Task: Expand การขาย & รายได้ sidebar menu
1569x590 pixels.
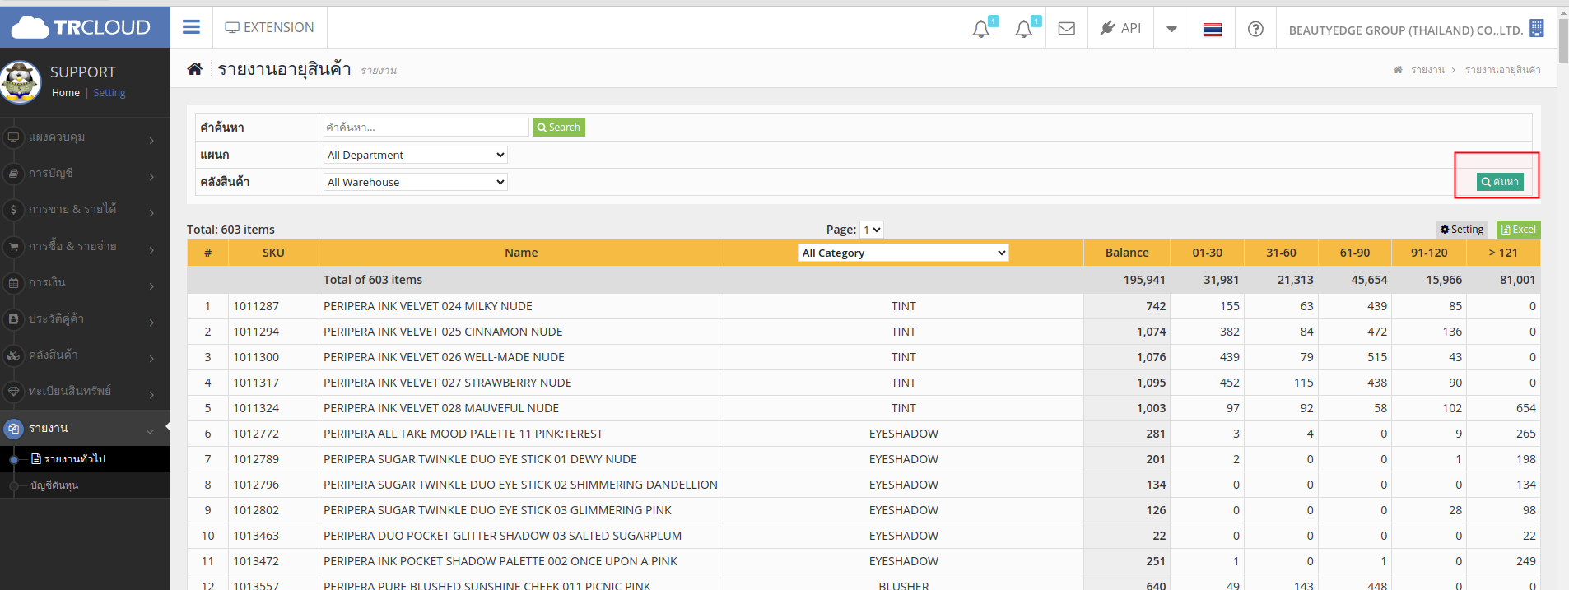Action: (x=85, y=210)
